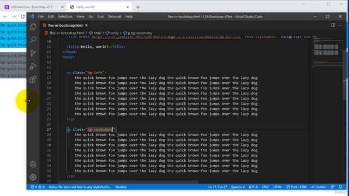This screenshot has height=196, width=349.
Task: Click closing head tag on line 12
Action: (70, 52)
